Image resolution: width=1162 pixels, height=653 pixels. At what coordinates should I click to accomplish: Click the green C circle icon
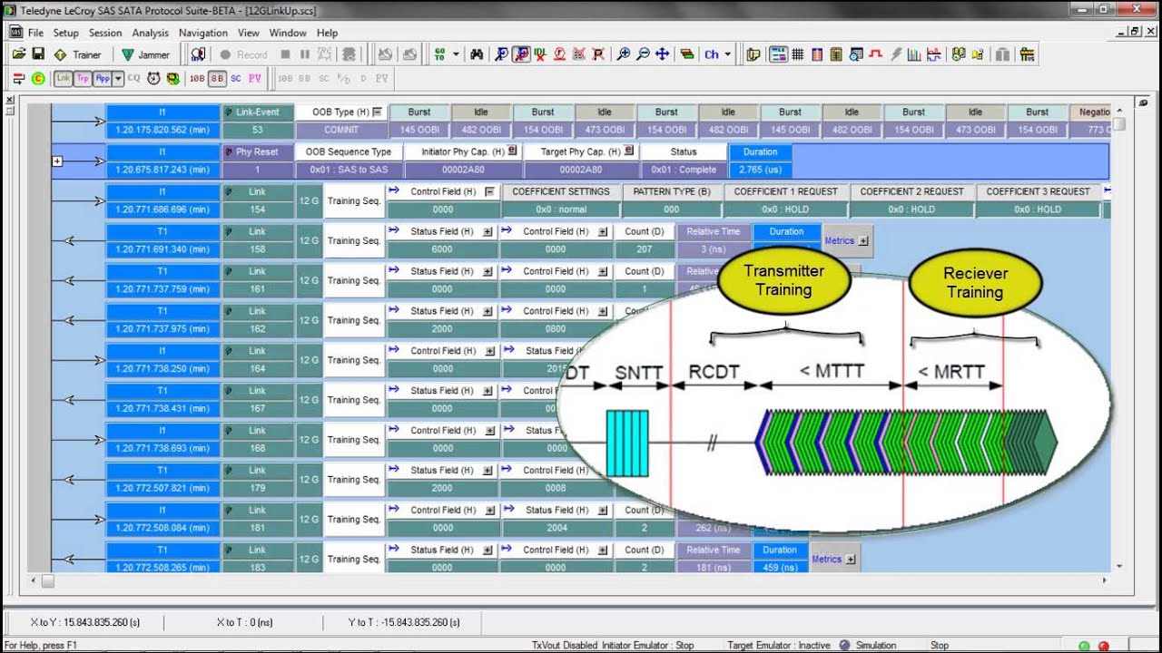point(38,78)
